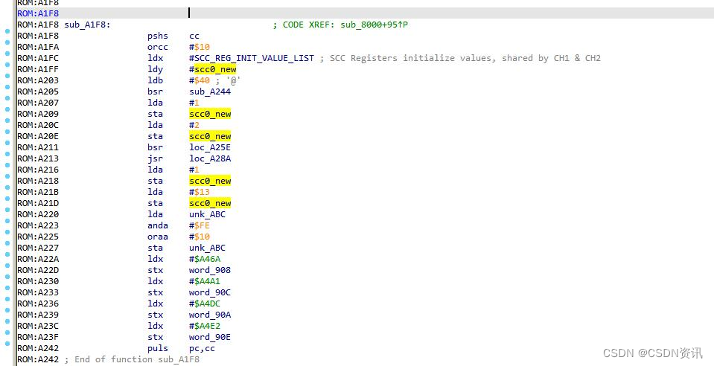Toggle breakpoint dot beside ROM:A1FA
This screenshot has height=366, width=714.
point(7,42)
